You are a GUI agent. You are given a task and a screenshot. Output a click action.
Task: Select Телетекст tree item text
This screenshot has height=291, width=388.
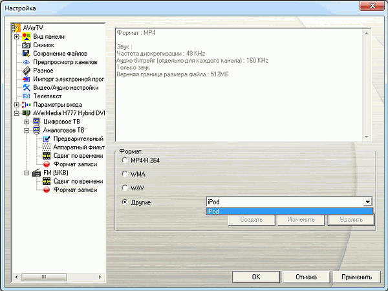[x=47, y=96]
